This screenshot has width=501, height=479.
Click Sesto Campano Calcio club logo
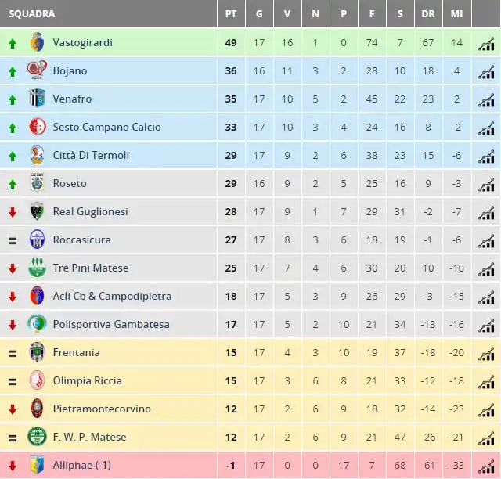pyautogui.click(x=37, y=127)
